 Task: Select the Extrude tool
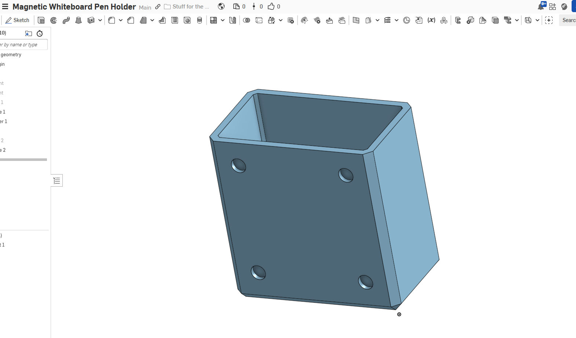click(41, 20)
